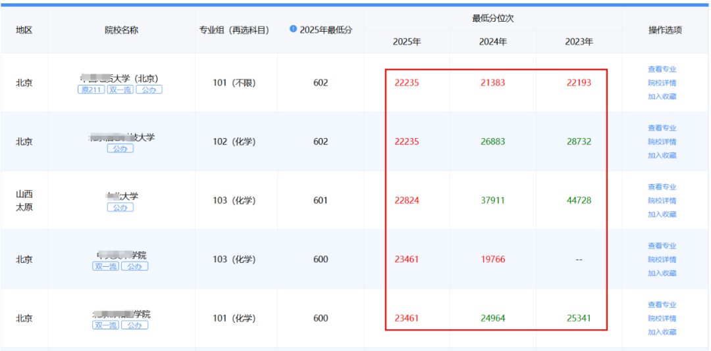Click the rank value 28732
The height and width of the screenshot is (351, 711).
pyautogui.click(x=579, y=142)
